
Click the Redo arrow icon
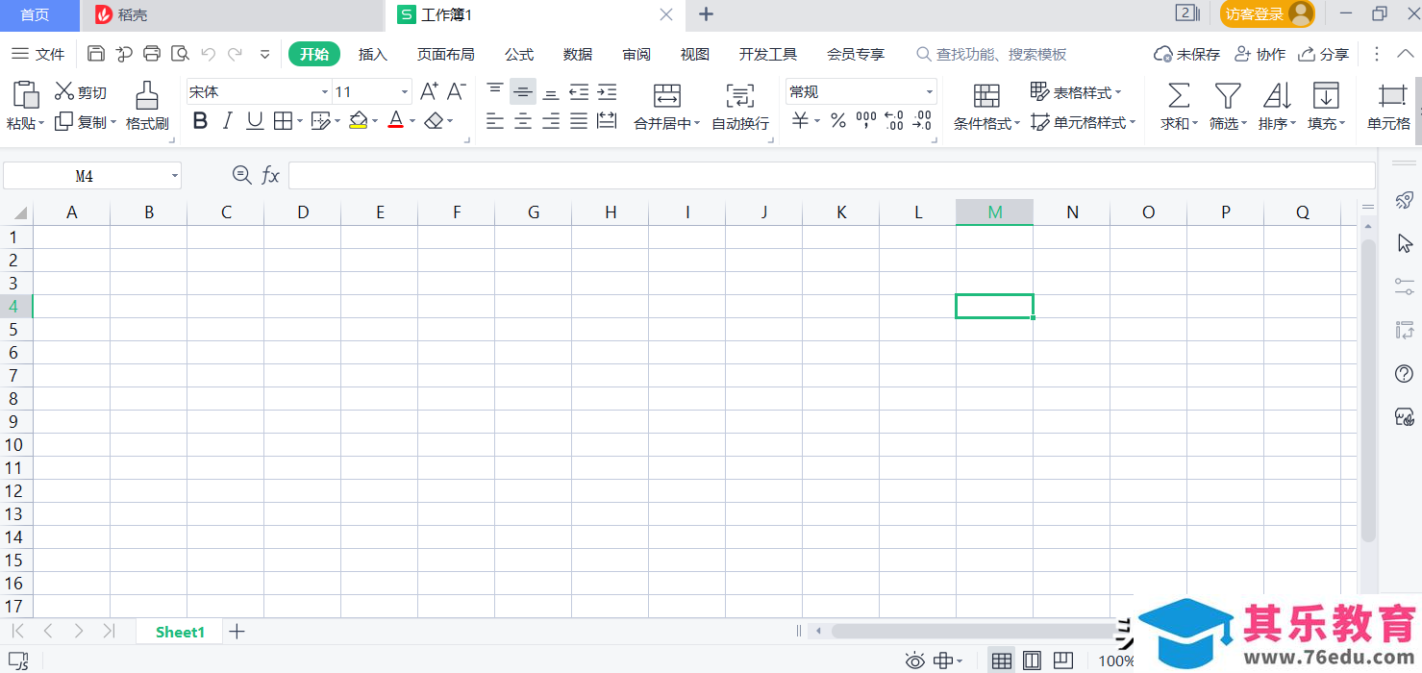236,54
